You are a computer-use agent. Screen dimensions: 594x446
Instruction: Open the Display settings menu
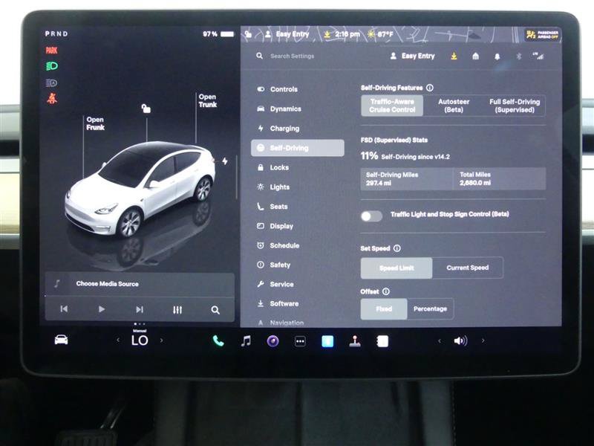[298, 226]
